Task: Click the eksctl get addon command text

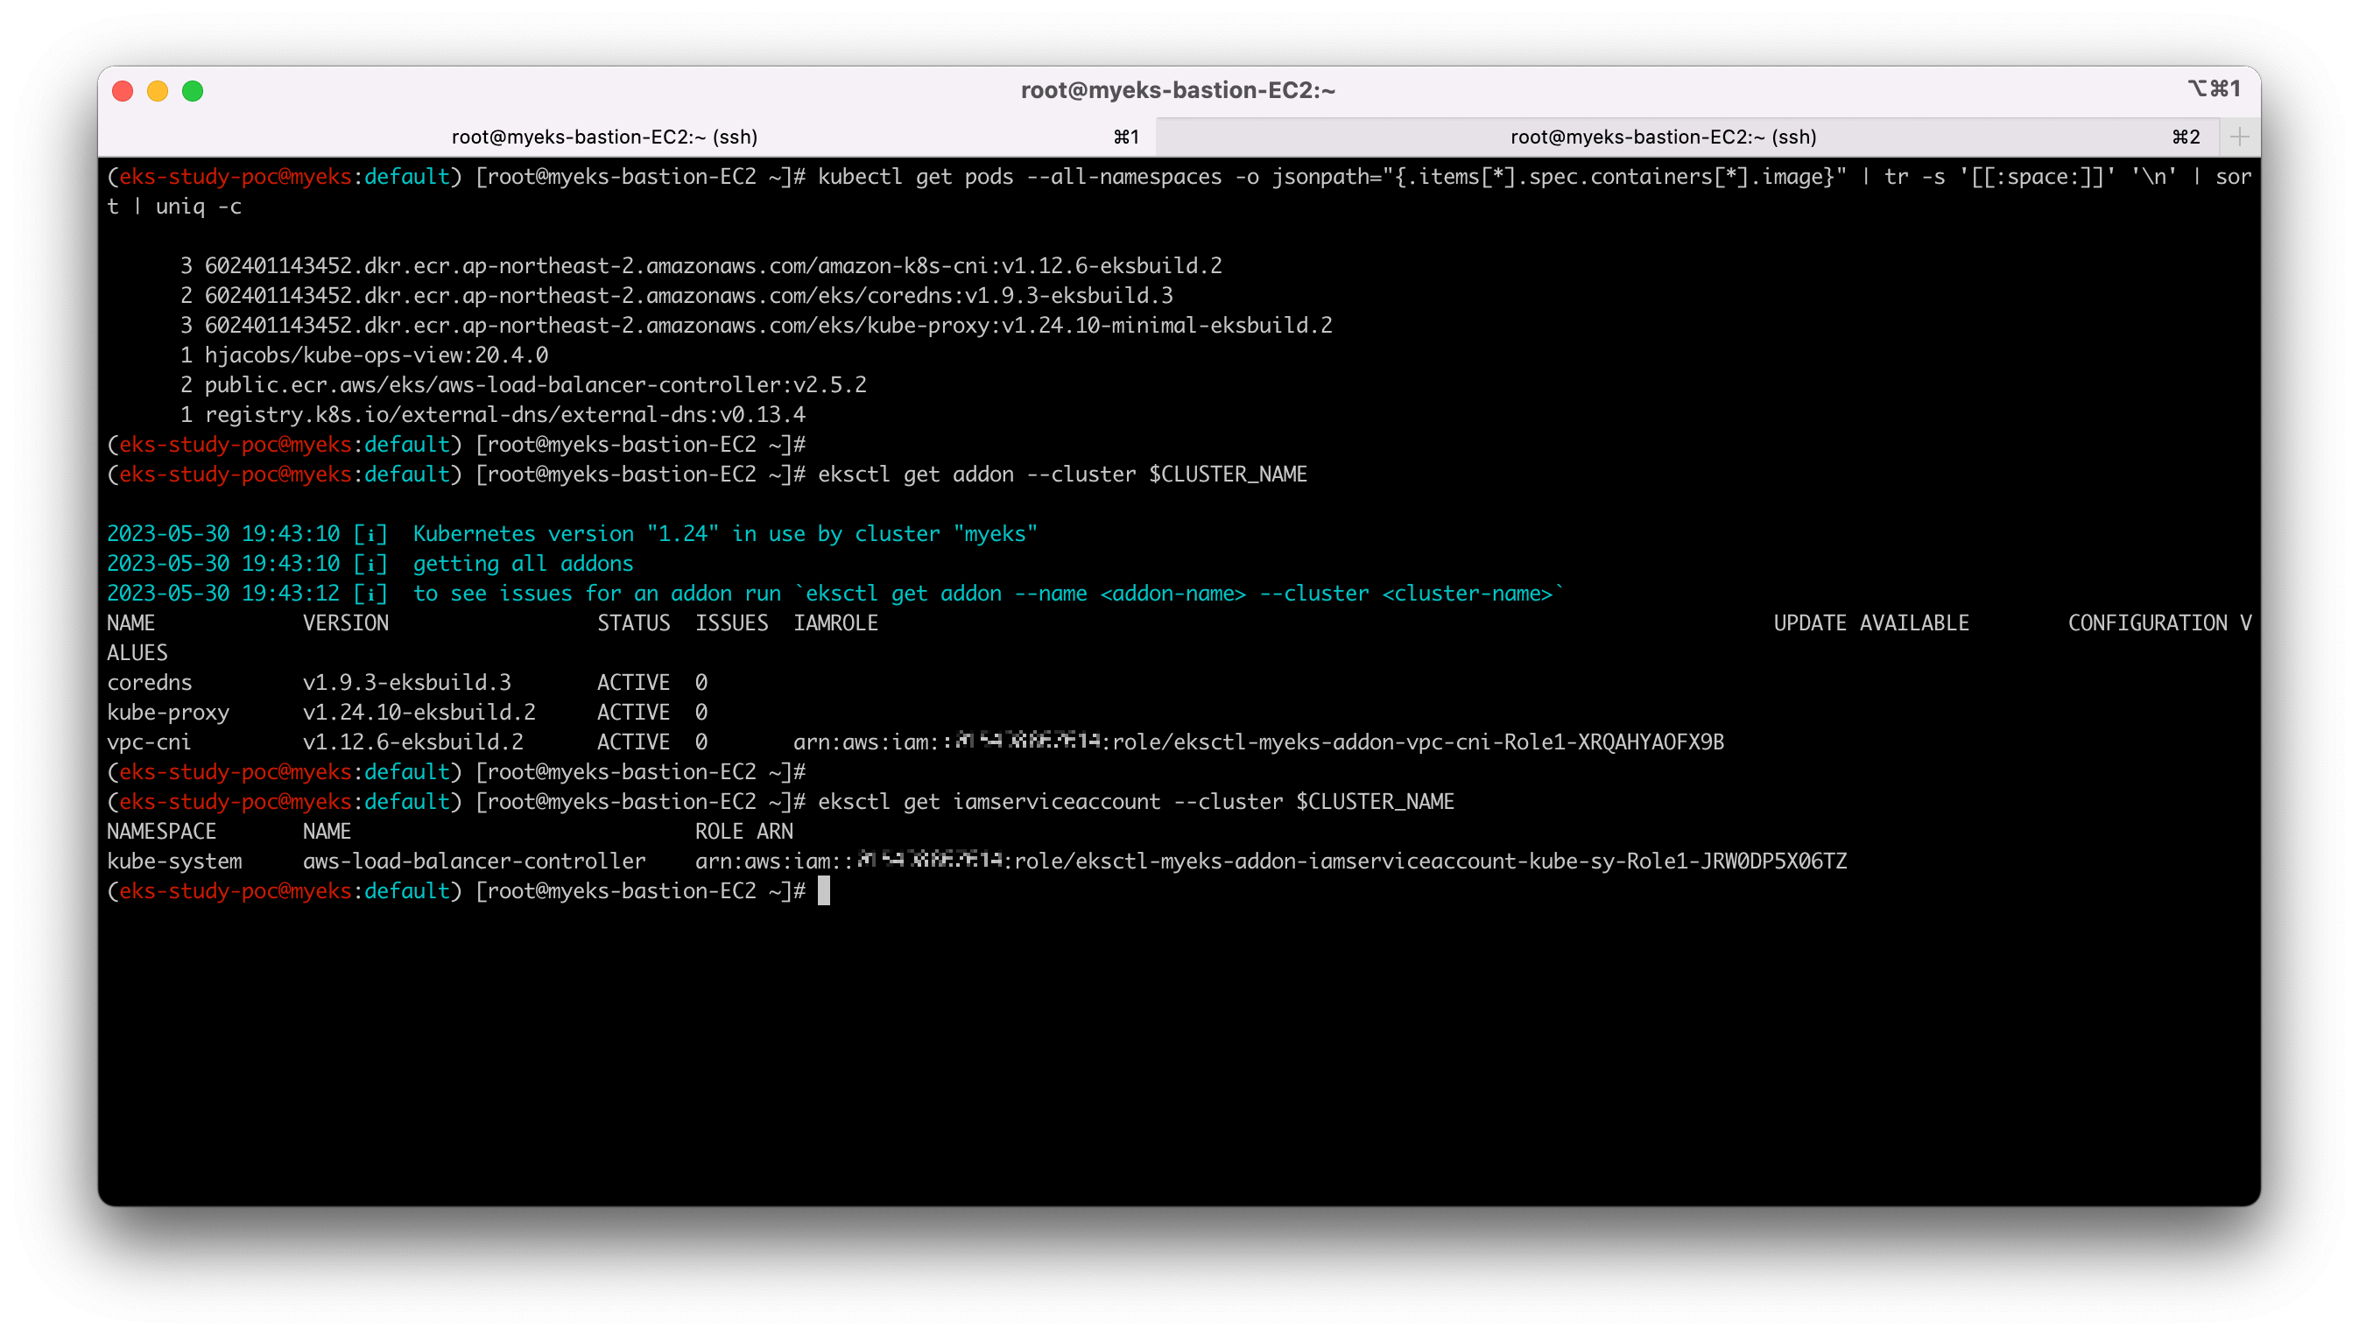Action: (1061, 475)
